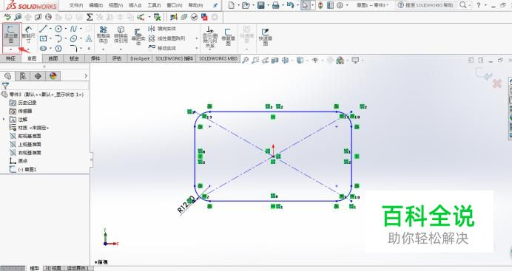
Task: Expand FeatureManager tabs with right chevron
Action: [86, 76]
